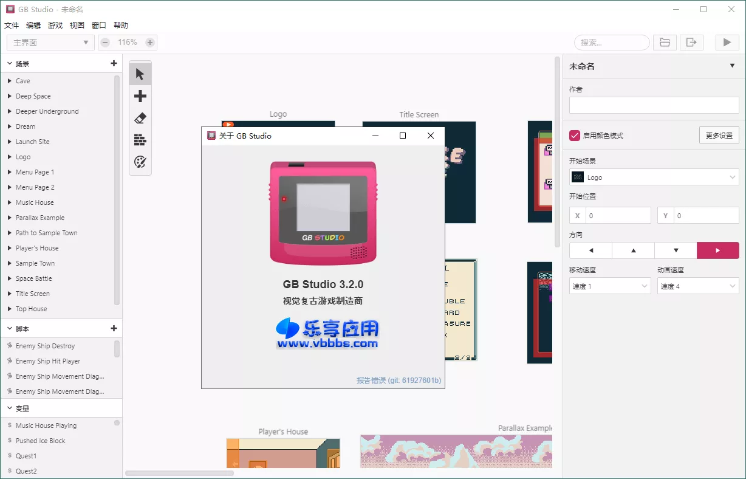This screenshot has height=479, width=746.
Task: Toggle the 启用颜色模式 checkbox
Action: pos(575,136)
